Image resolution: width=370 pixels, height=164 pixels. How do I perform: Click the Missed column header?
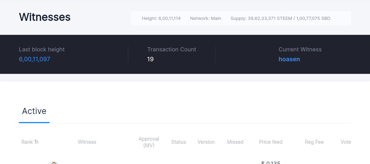[x=235, y=142]
